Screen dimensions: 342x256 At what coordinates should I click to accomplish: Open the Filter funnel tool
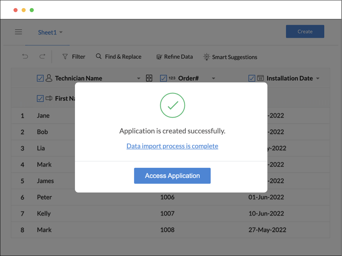tap(74, 57)
